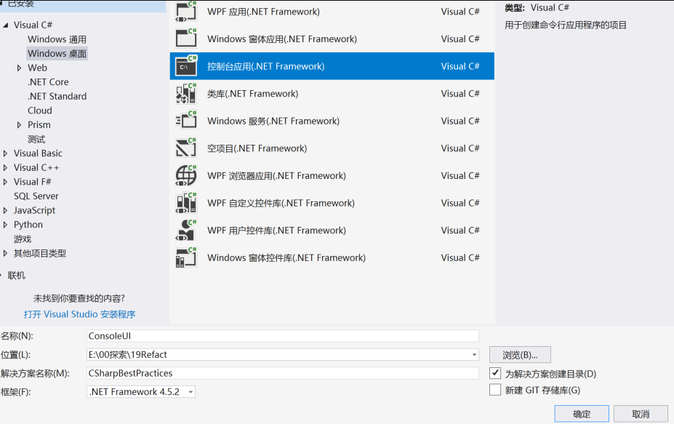The width and height of the screenshot is (674, 424).
Task: Select the 空项目(.NET Framework) template icon
Action: (185, 148)
